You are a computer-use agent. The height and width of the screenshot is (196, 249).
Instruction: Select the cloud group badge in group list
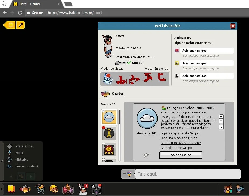tap(109, 117)
